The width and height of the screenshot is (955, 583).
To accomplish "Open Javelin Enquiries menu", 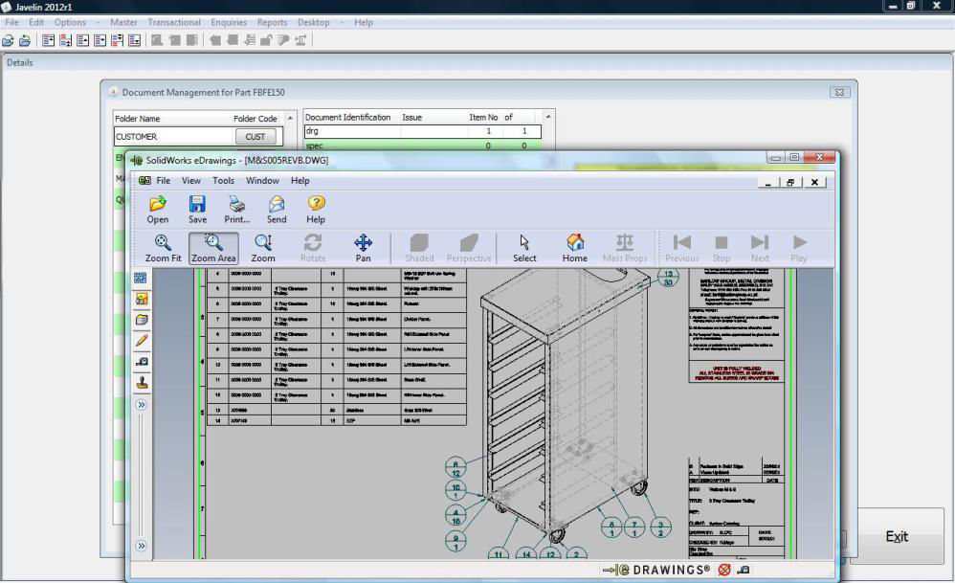I will [x=229, y=22].
